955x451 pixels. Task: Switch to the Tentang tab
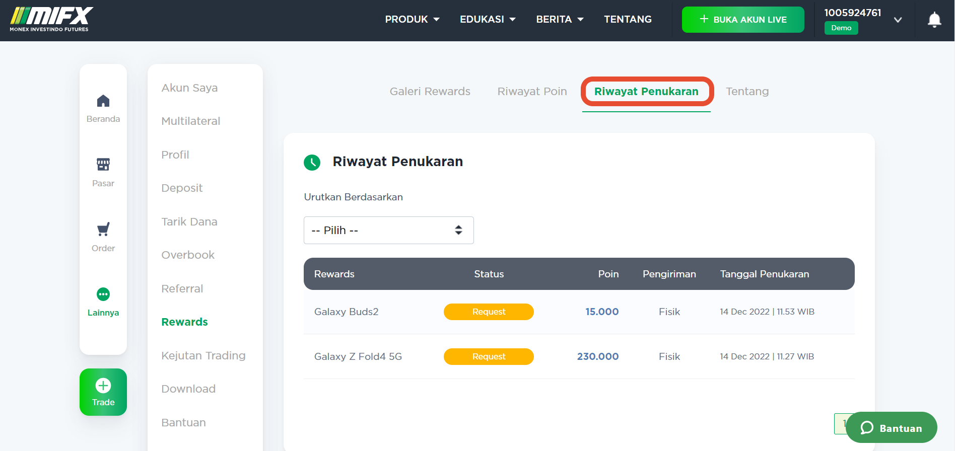click(747, 91)
